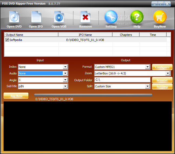This screenshot has width=175, height=154.
Task: Uncheck the Softpedia output checkbox
Action: (x=7, y=40)
